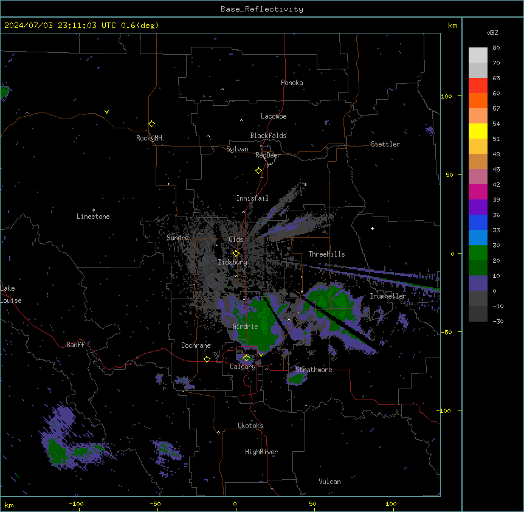Select the Strathmore label
524x512 pixels.
pos(314,370)
